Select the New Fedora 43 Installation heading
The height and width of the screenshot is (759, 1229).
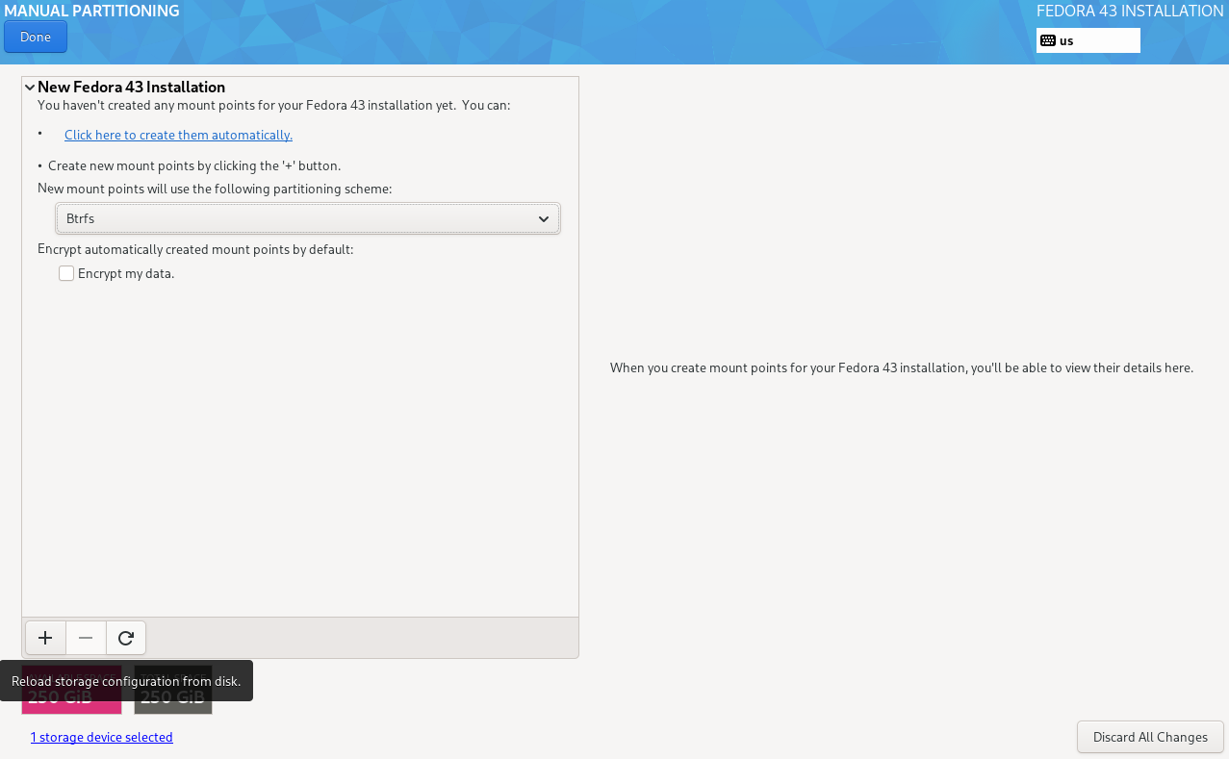[131, 88]
